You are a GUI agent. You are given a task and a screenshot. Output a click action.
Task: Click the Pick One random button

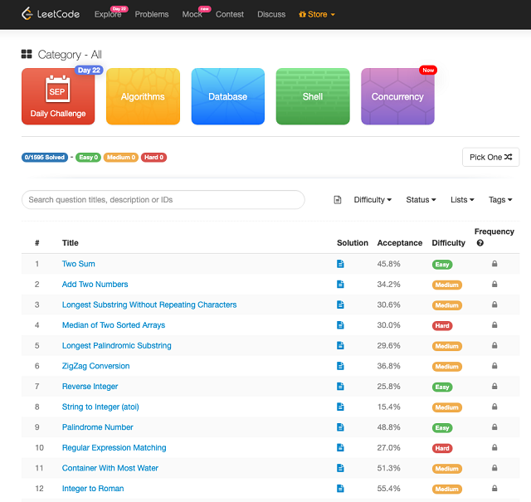(490, 157)
